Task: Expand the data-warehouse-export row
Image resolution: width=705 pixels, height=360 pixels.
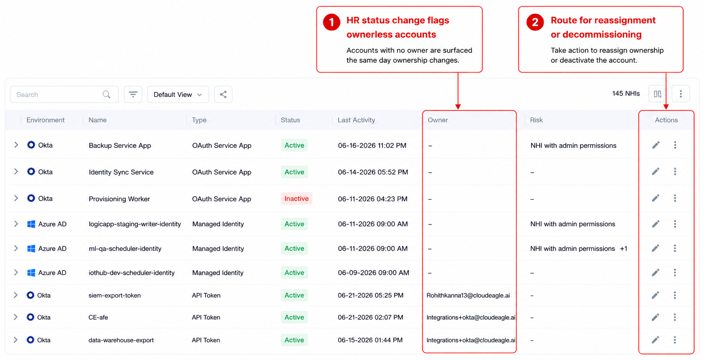Action: (16, 340)
